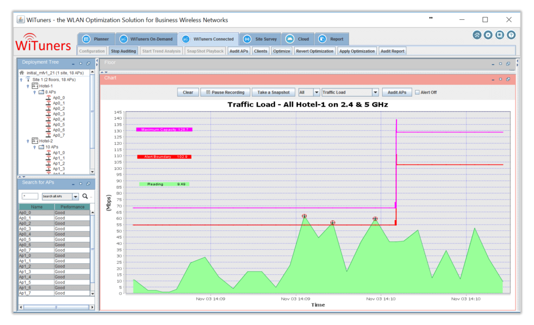Collapse the Site 1 tree node
Screen dimensions: 534x325
pos(21,79)
